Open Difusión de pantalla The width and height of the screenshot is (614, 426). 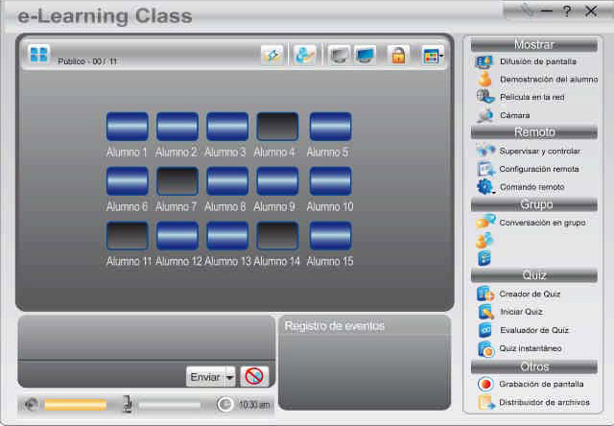[536, 61]
